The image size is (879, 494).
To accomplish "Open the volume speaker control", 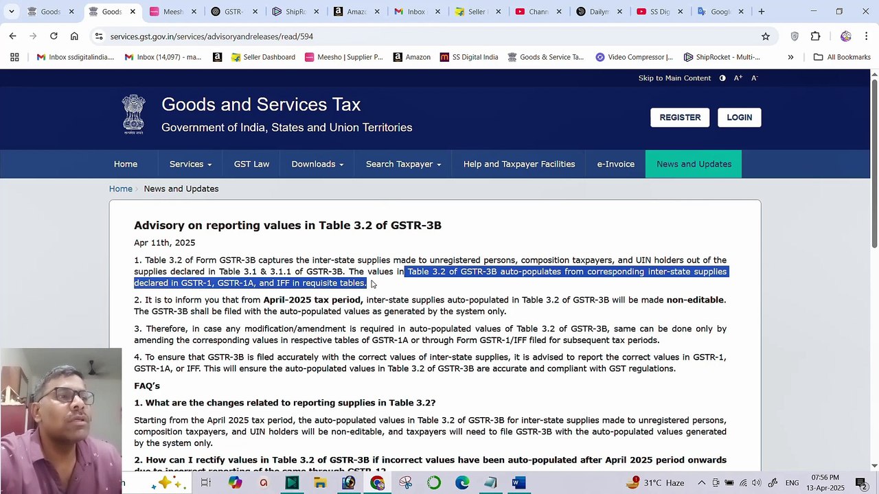I will 757,483.
